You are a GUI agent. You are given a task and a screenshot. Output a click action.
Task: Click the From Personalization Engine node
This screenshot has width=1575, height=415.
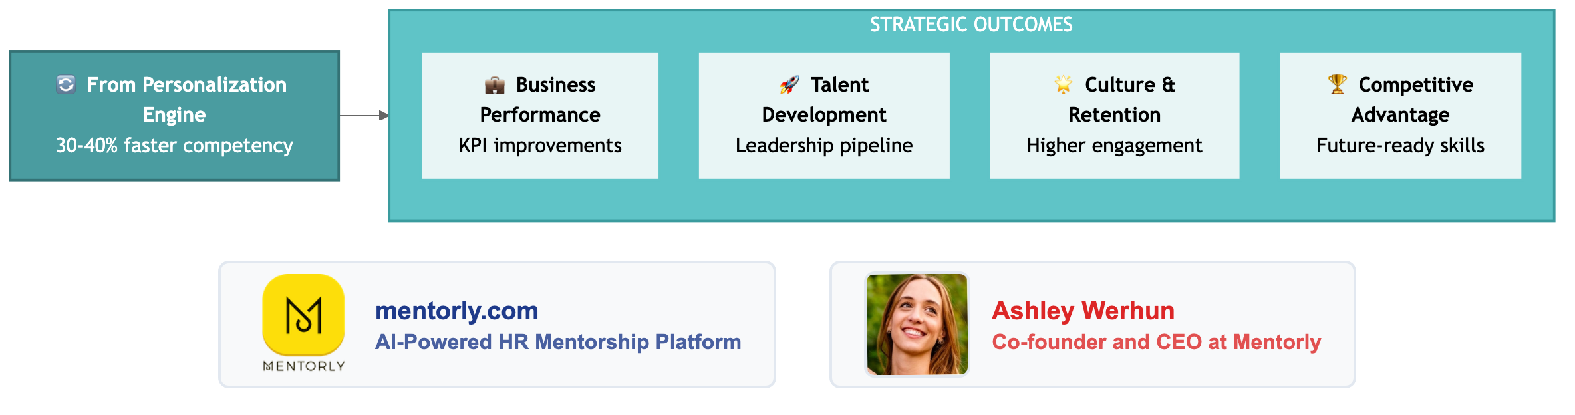tap(174, 115)
